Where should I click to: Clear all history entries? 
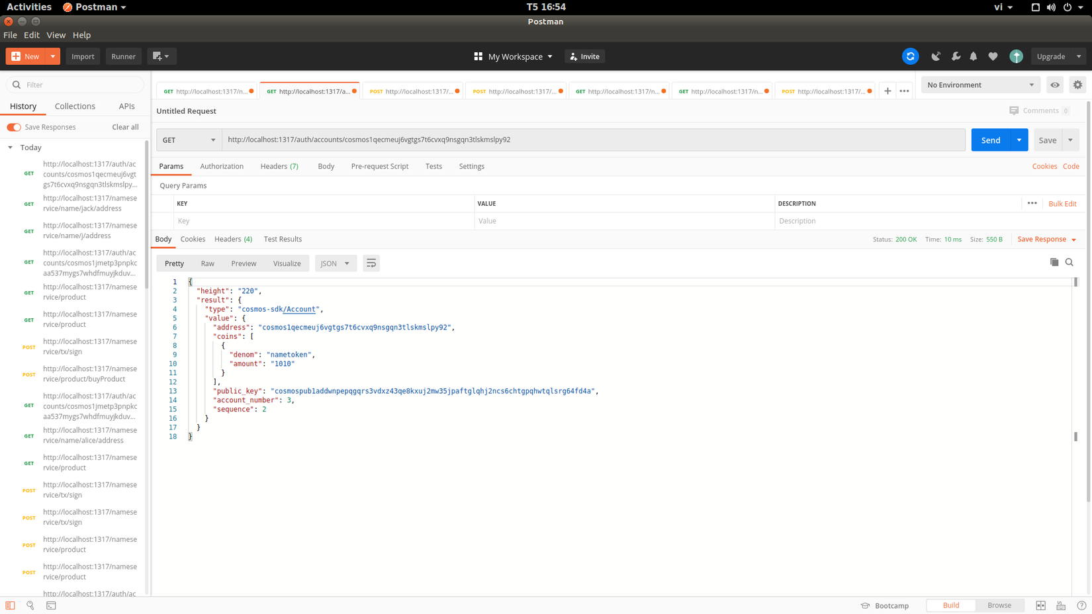point(125,127)
